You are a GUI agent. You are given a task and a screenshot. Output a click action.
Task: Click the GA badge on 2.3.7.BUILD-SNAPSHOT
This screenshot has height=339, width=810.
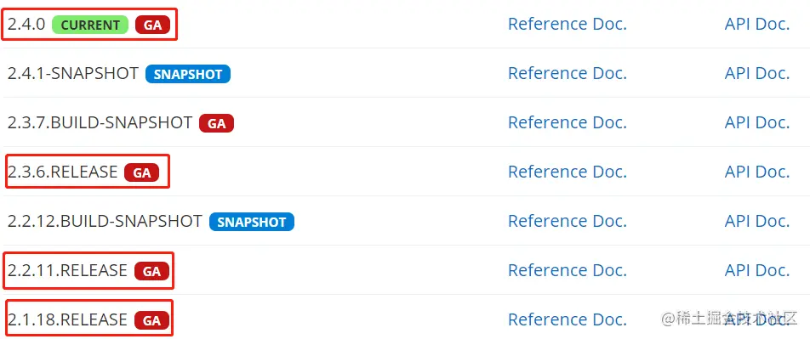click(x=216, y=123)
